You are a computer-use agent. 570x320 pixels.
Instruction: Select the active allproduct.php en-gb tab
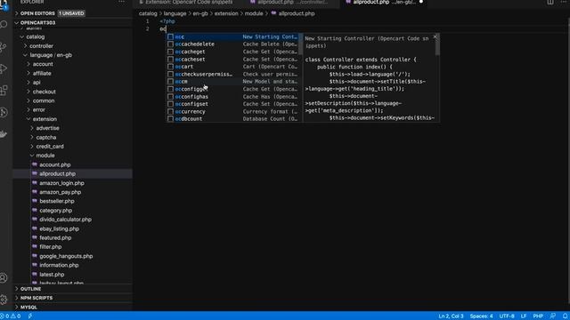point(384,2)
